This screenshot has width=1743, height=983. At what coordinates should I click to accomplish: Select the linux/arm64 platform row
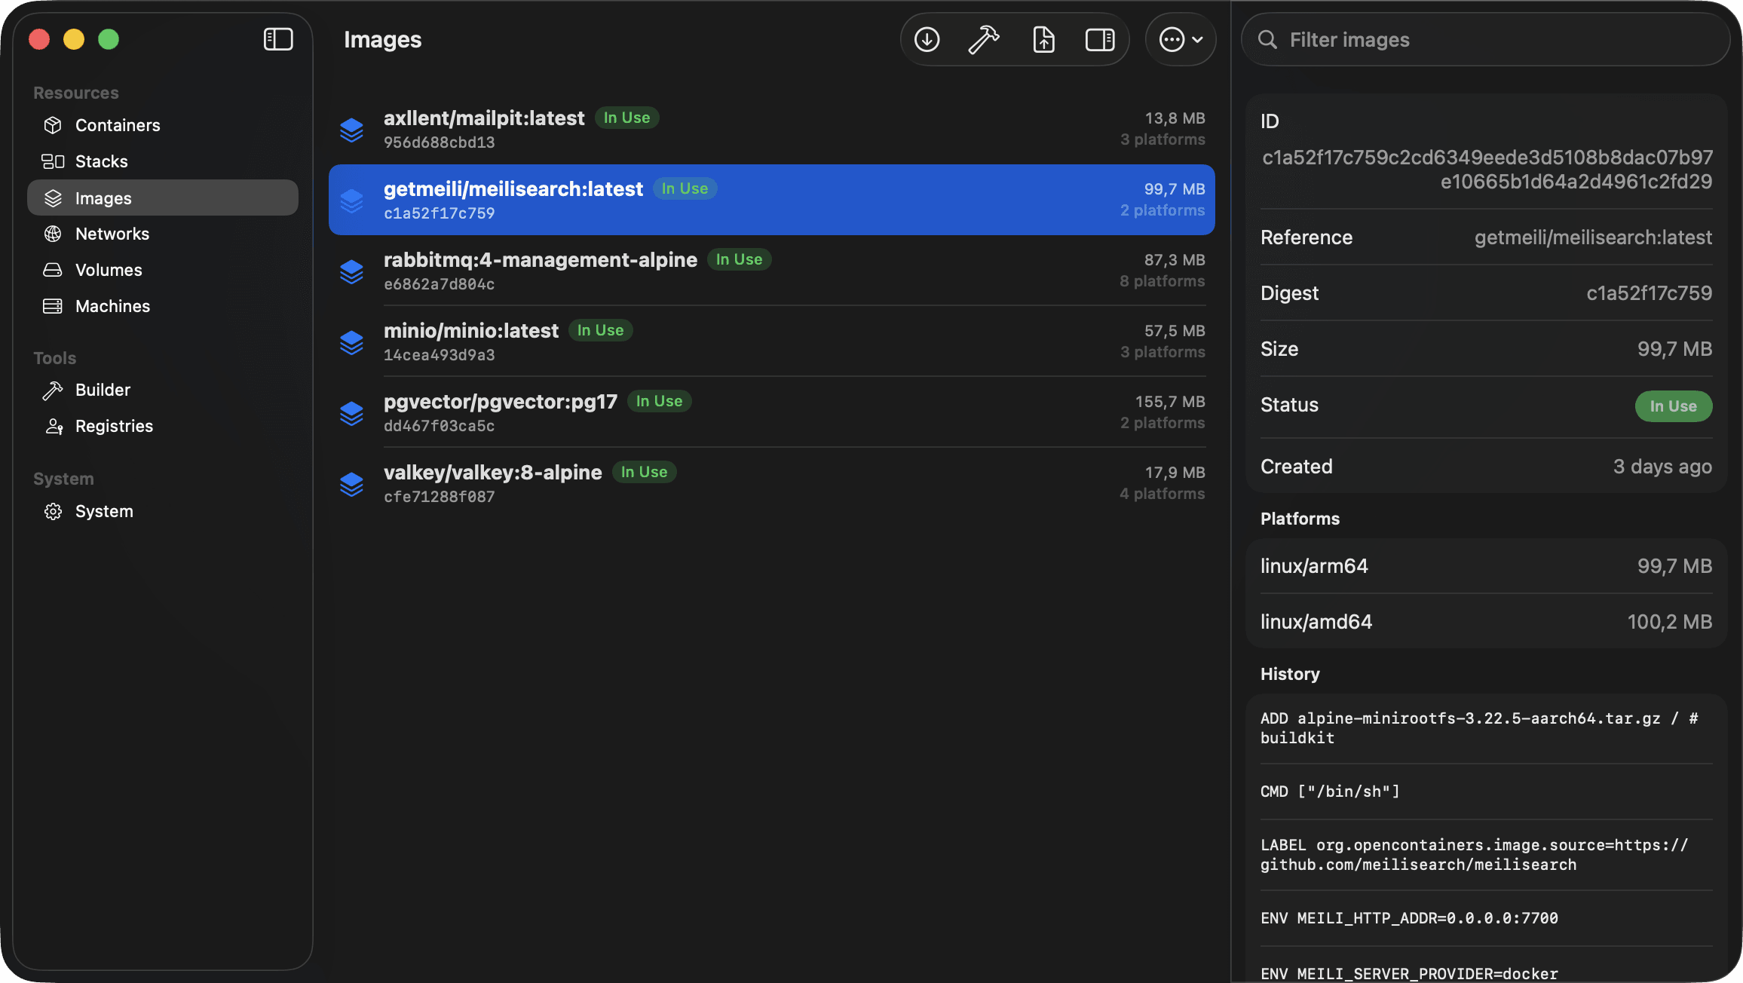[1487, 566]
